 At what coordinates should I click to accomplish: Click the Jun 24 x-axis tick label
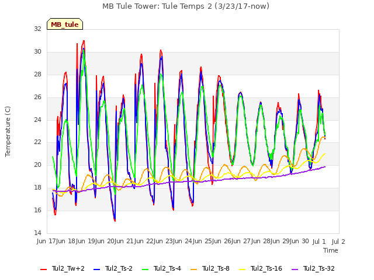[182, 241]
